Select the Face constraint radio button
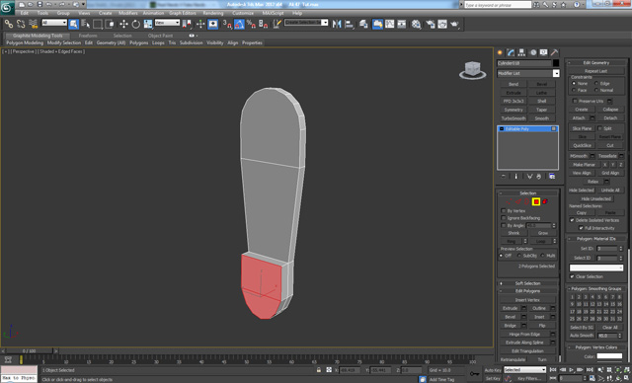 click(574, 90)
